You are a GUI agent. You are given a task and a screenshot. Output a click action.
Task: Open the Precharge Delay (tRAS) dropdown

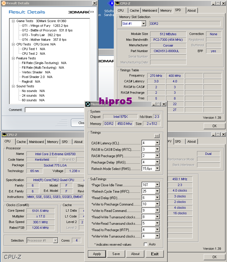point(157,162)
